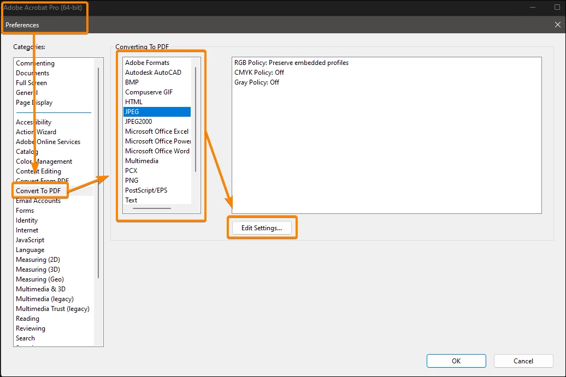The image size is (566, 377).
Task: Choose the Language category
Action: coord(30,250)
